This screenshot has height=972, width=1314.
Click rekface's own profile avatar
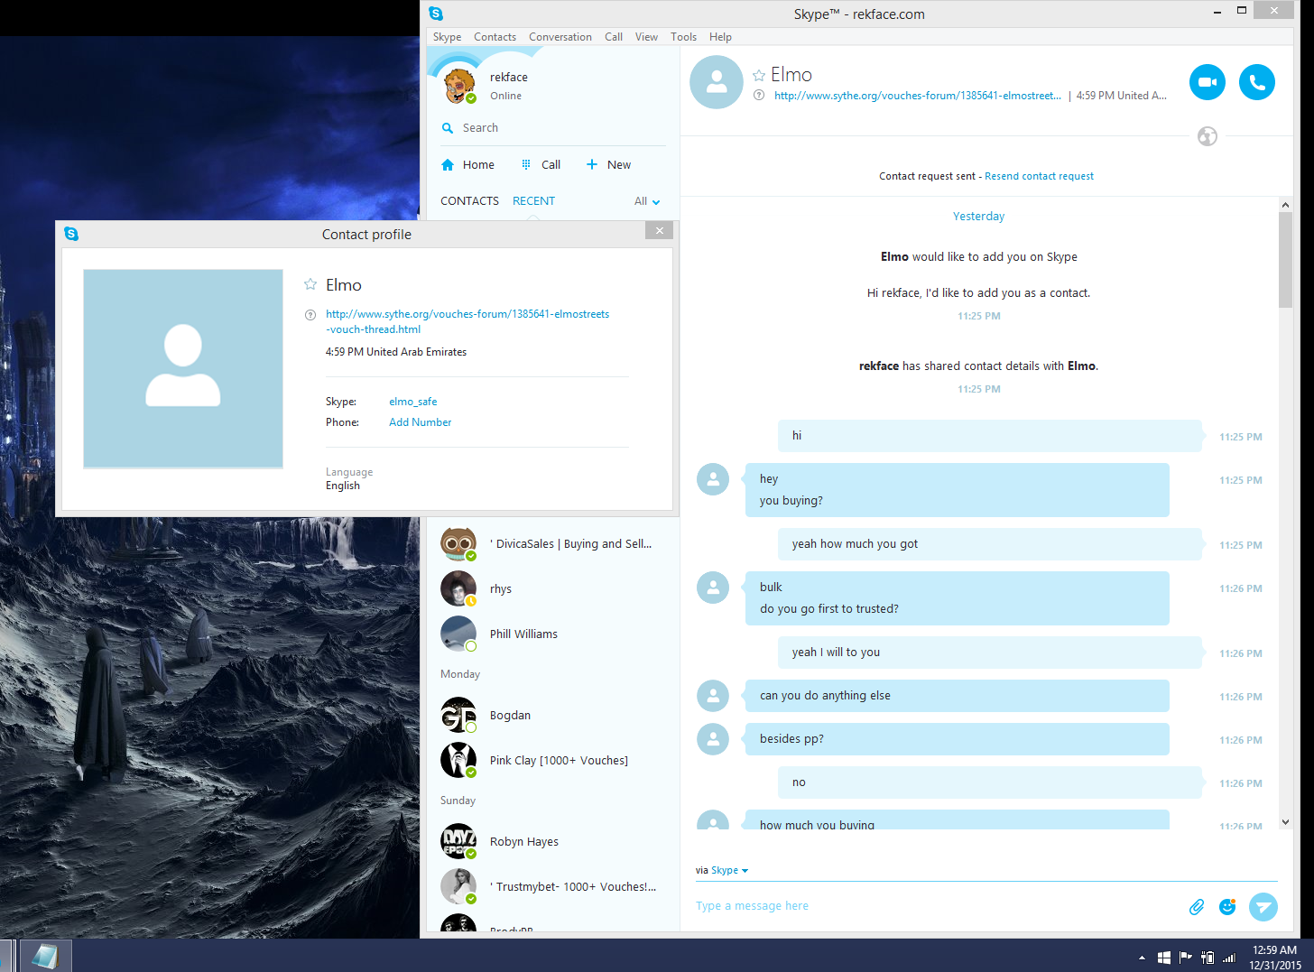pyautogui.click(x=458, y=86)
